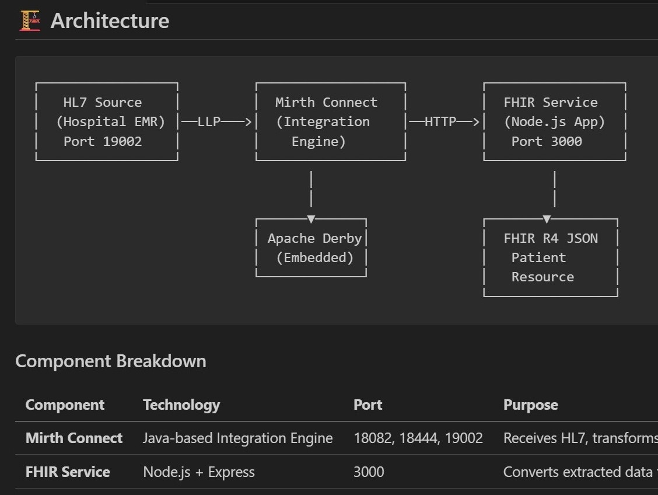
Task: Click the Technology column header
Action: click(x=181, y=405)
